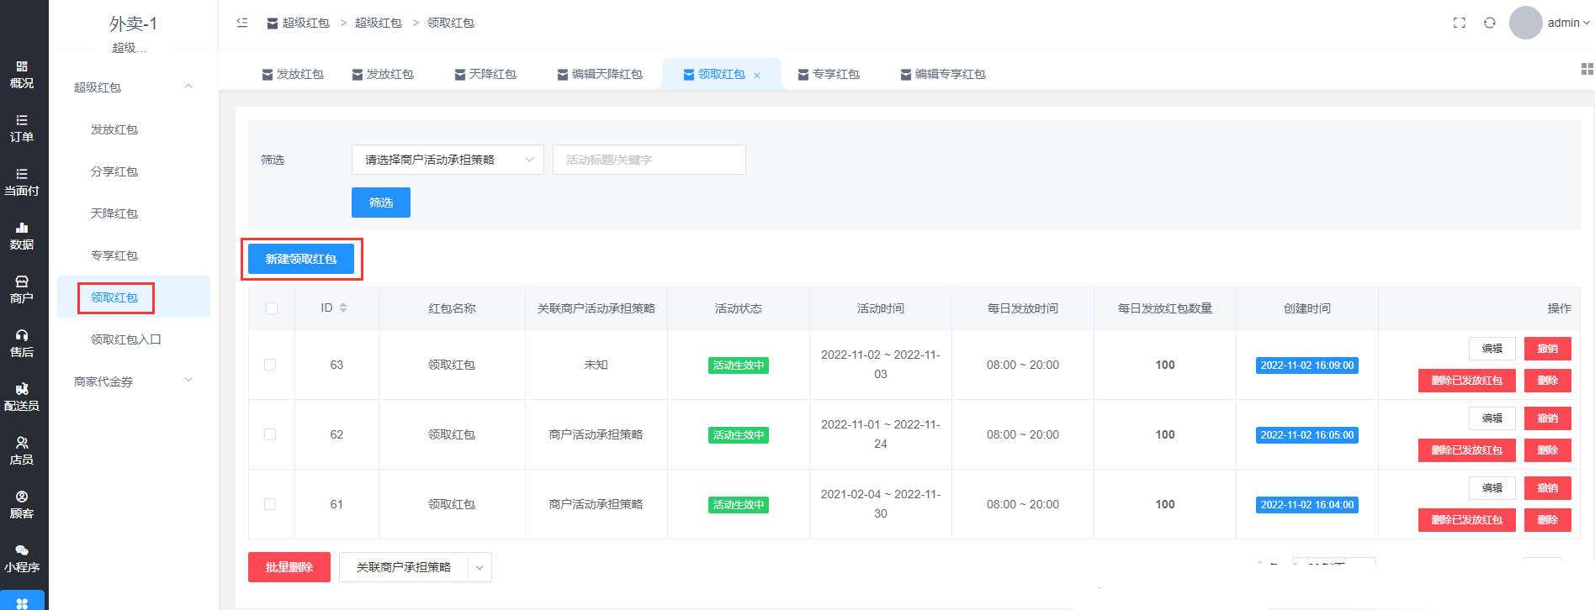Switch to the 专享红包 tab
This screenshot has width=1595, height=610.
829,74
